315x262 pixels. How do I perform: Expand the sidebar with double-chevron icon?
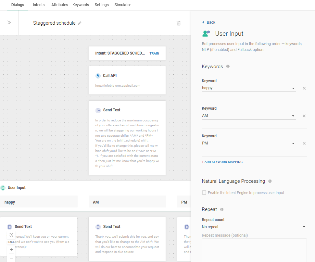point(9,22)
